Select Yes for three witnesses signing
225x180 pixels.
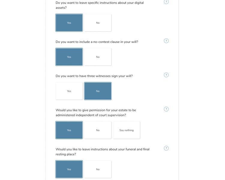coord(69,91)
